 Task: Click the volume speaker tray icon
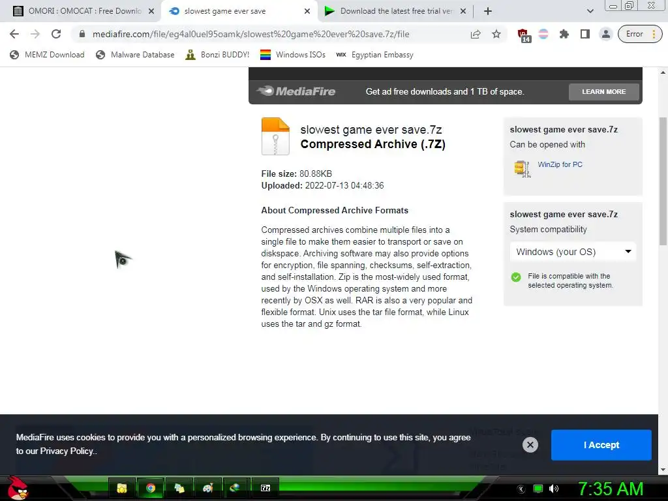(553, 489)
